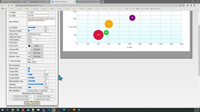Screen dimensions: 200x112
Task: Open Visual Studio Code from the taskbar
Action: click(x=48, y=110)
